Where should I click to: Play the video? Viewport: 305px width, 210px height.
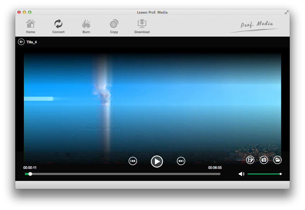(x=157, y=161)
